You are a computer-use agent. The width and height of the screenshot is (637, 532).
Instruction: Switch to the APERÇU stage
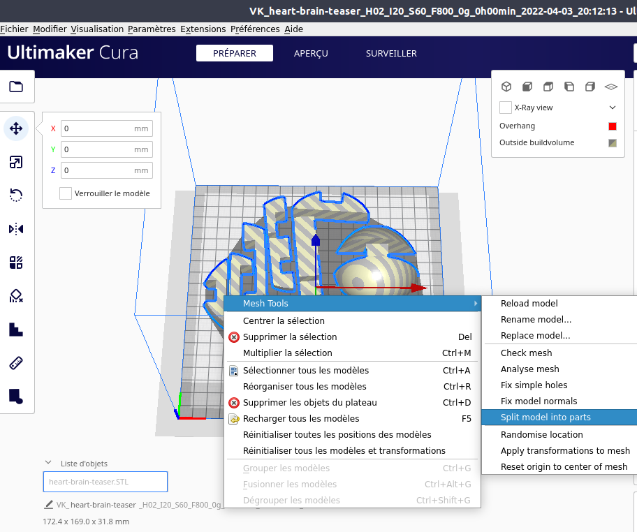tap(311, 53)
